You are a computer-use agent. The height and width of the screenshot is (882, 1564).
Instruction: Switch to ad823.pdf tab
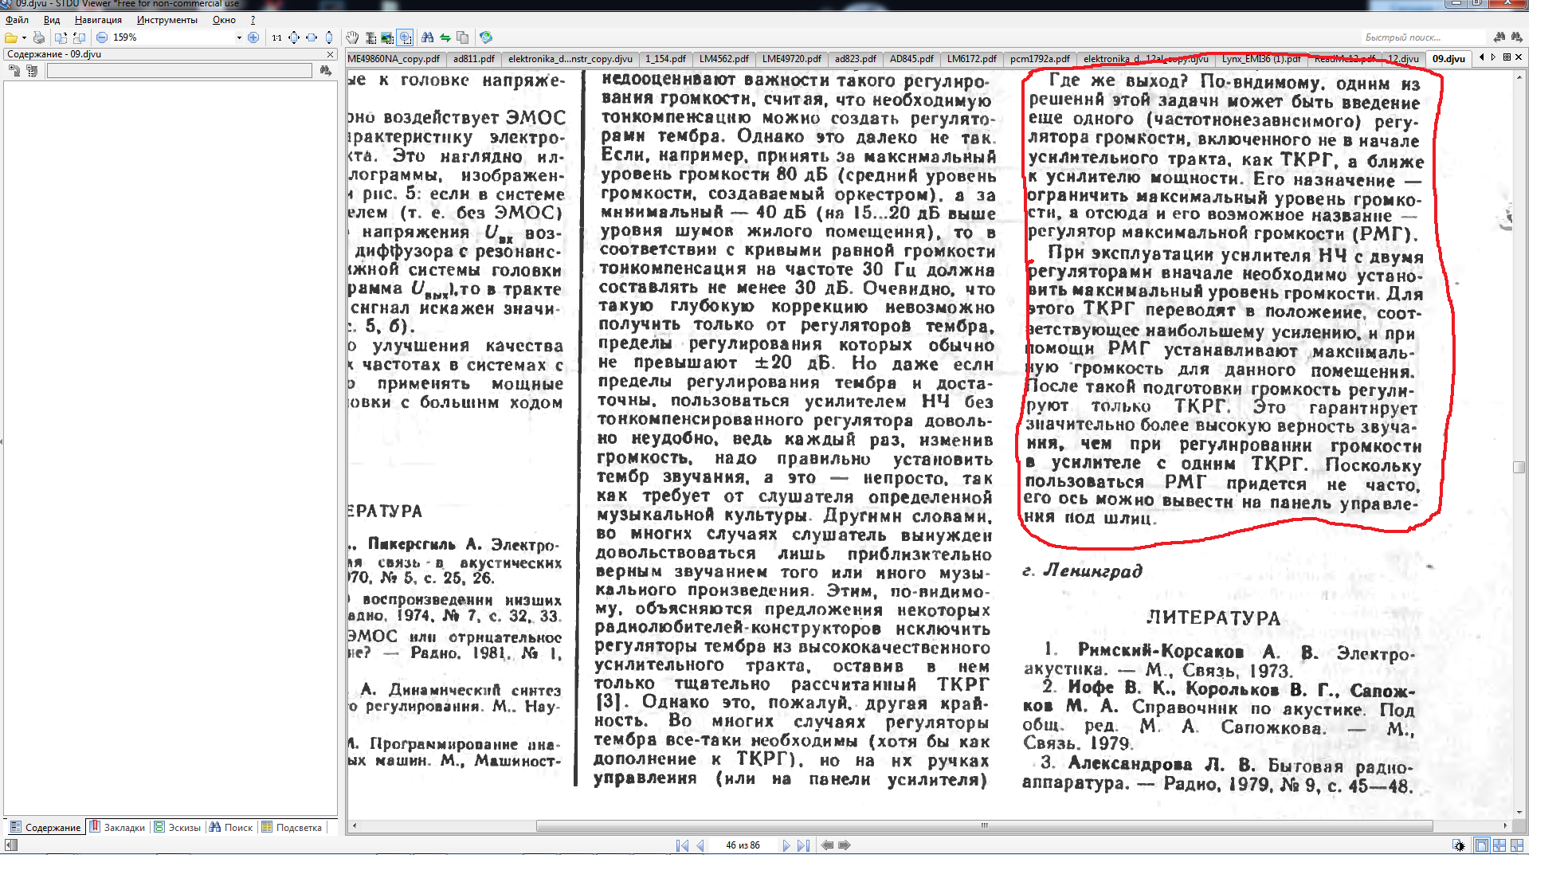coord(855,58)
